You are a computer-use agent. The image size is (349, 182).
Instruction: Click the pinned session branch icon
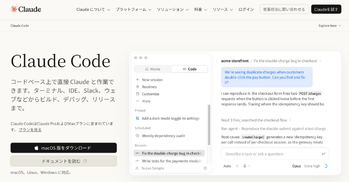(x=137, y=118)
